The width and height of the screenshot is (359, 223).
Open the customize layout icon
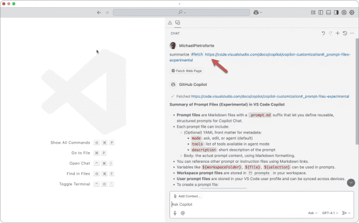[x=313, y=13]
